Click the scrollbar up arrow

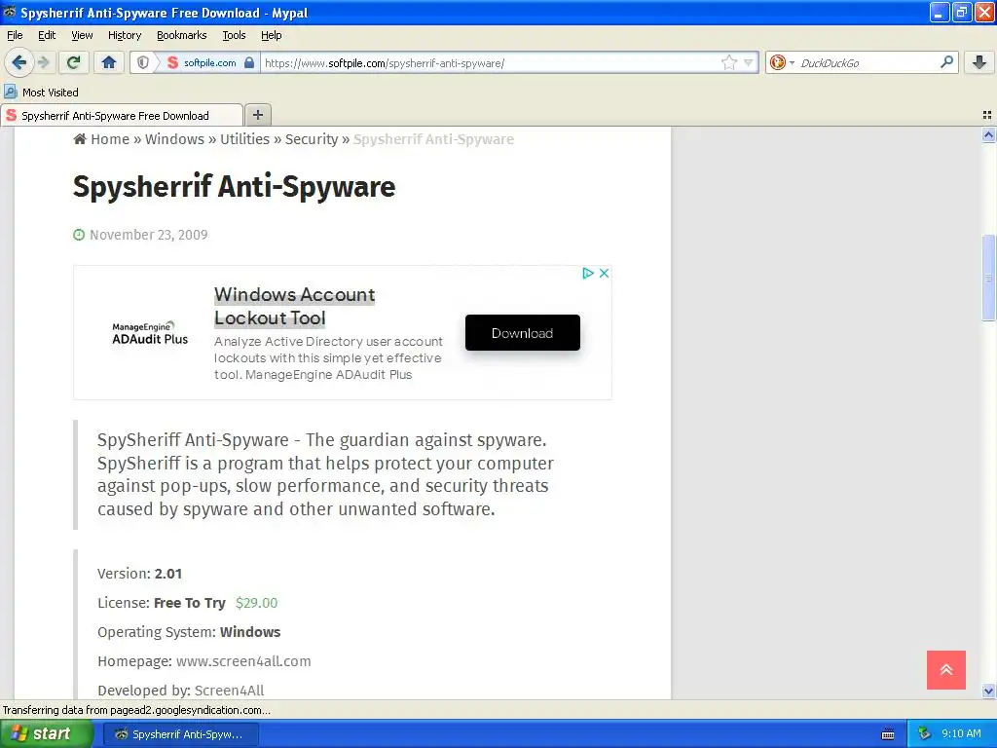pyautogui.click(x=988, y=134)
